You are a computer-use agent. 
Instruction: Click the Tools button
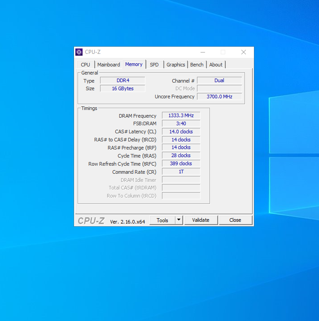[x=162, y=220]
